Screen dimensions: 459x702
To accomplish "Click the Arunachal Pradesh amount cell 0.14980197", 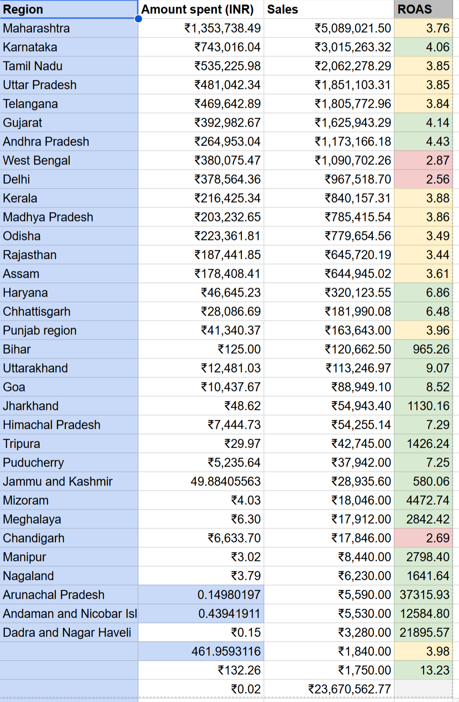I will 200,595.
